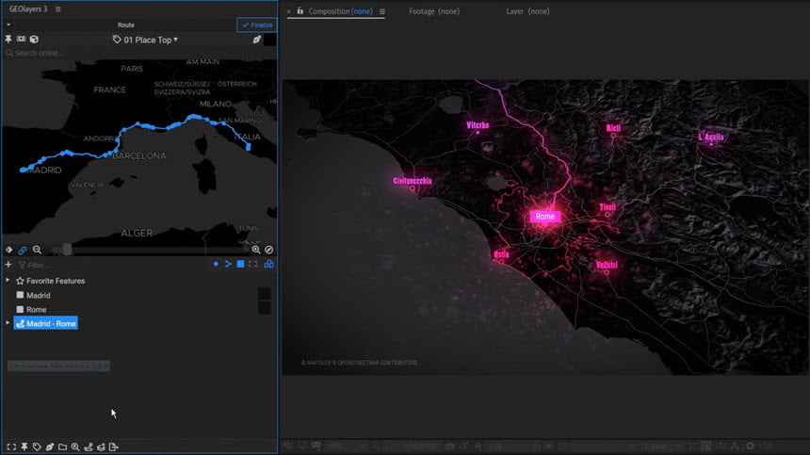Click the pen icon in bottom toolbar
Viewport: 810px width, 455px height.
coord(50,447)
